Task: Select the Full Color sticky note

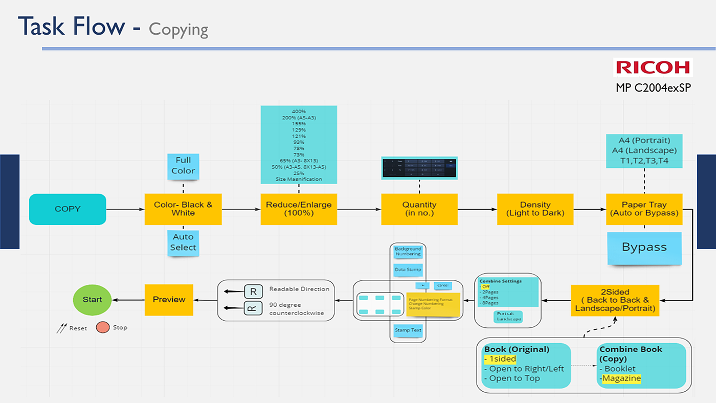Action: [183, 166]
